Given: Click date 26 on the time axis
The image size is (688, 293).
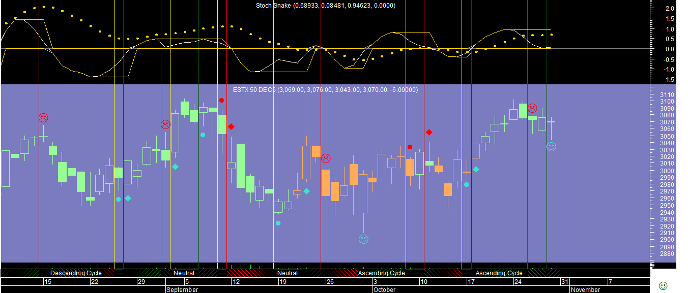Looking at the screenshot, I should (330, 281).
